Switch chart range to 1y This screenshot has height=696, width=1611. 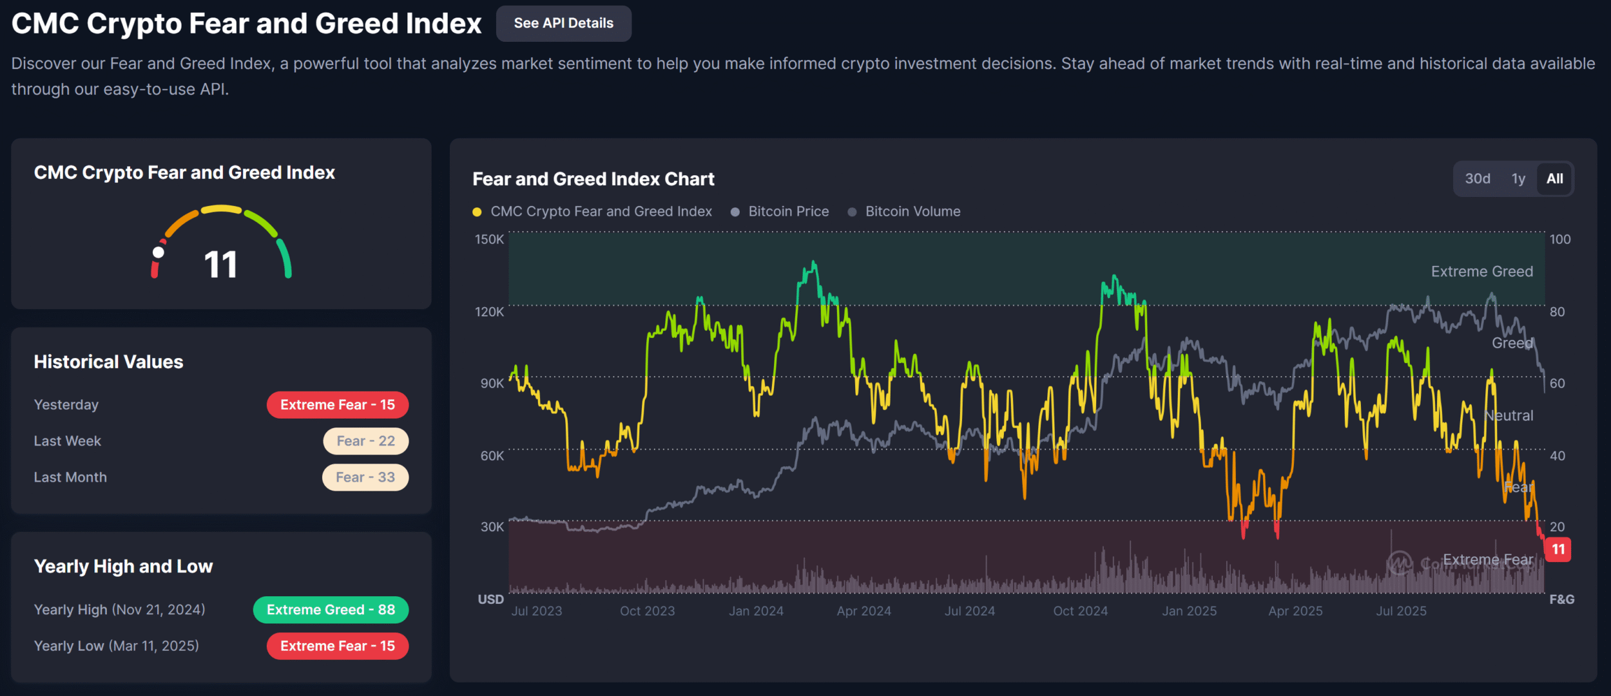pos(1518,179)
